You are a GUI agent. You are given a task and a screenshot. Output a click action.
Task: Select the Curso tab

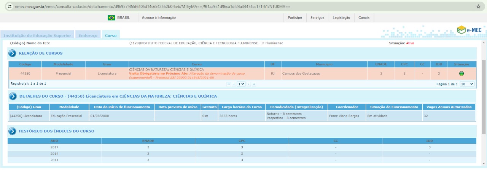click(111, 35)
